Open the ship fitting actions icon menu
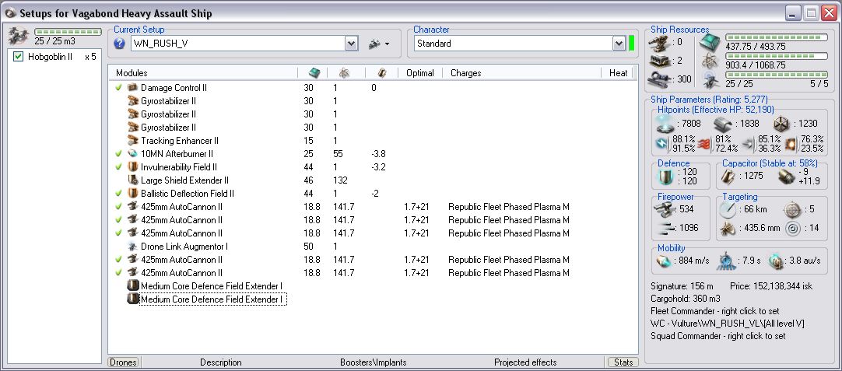842x371 pixels. [x=378, y=44]
